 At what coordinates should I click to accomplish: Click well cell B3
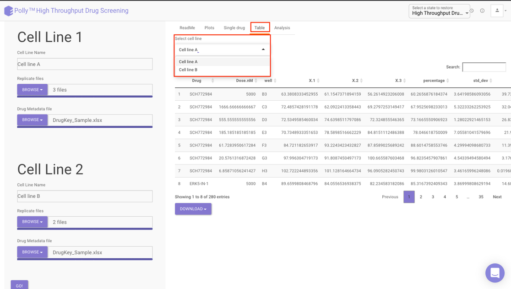[264, 94]
